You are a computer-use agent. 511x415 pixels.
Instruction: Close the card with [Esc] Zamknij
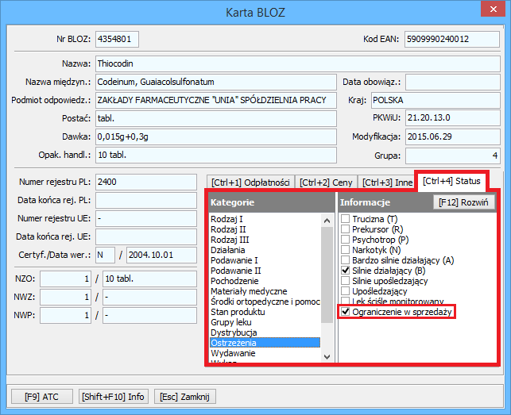click(x=184, y=397)
